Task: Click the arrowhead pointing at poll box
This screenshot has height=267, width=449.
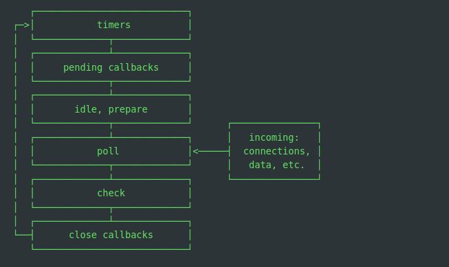Action: 196,151
